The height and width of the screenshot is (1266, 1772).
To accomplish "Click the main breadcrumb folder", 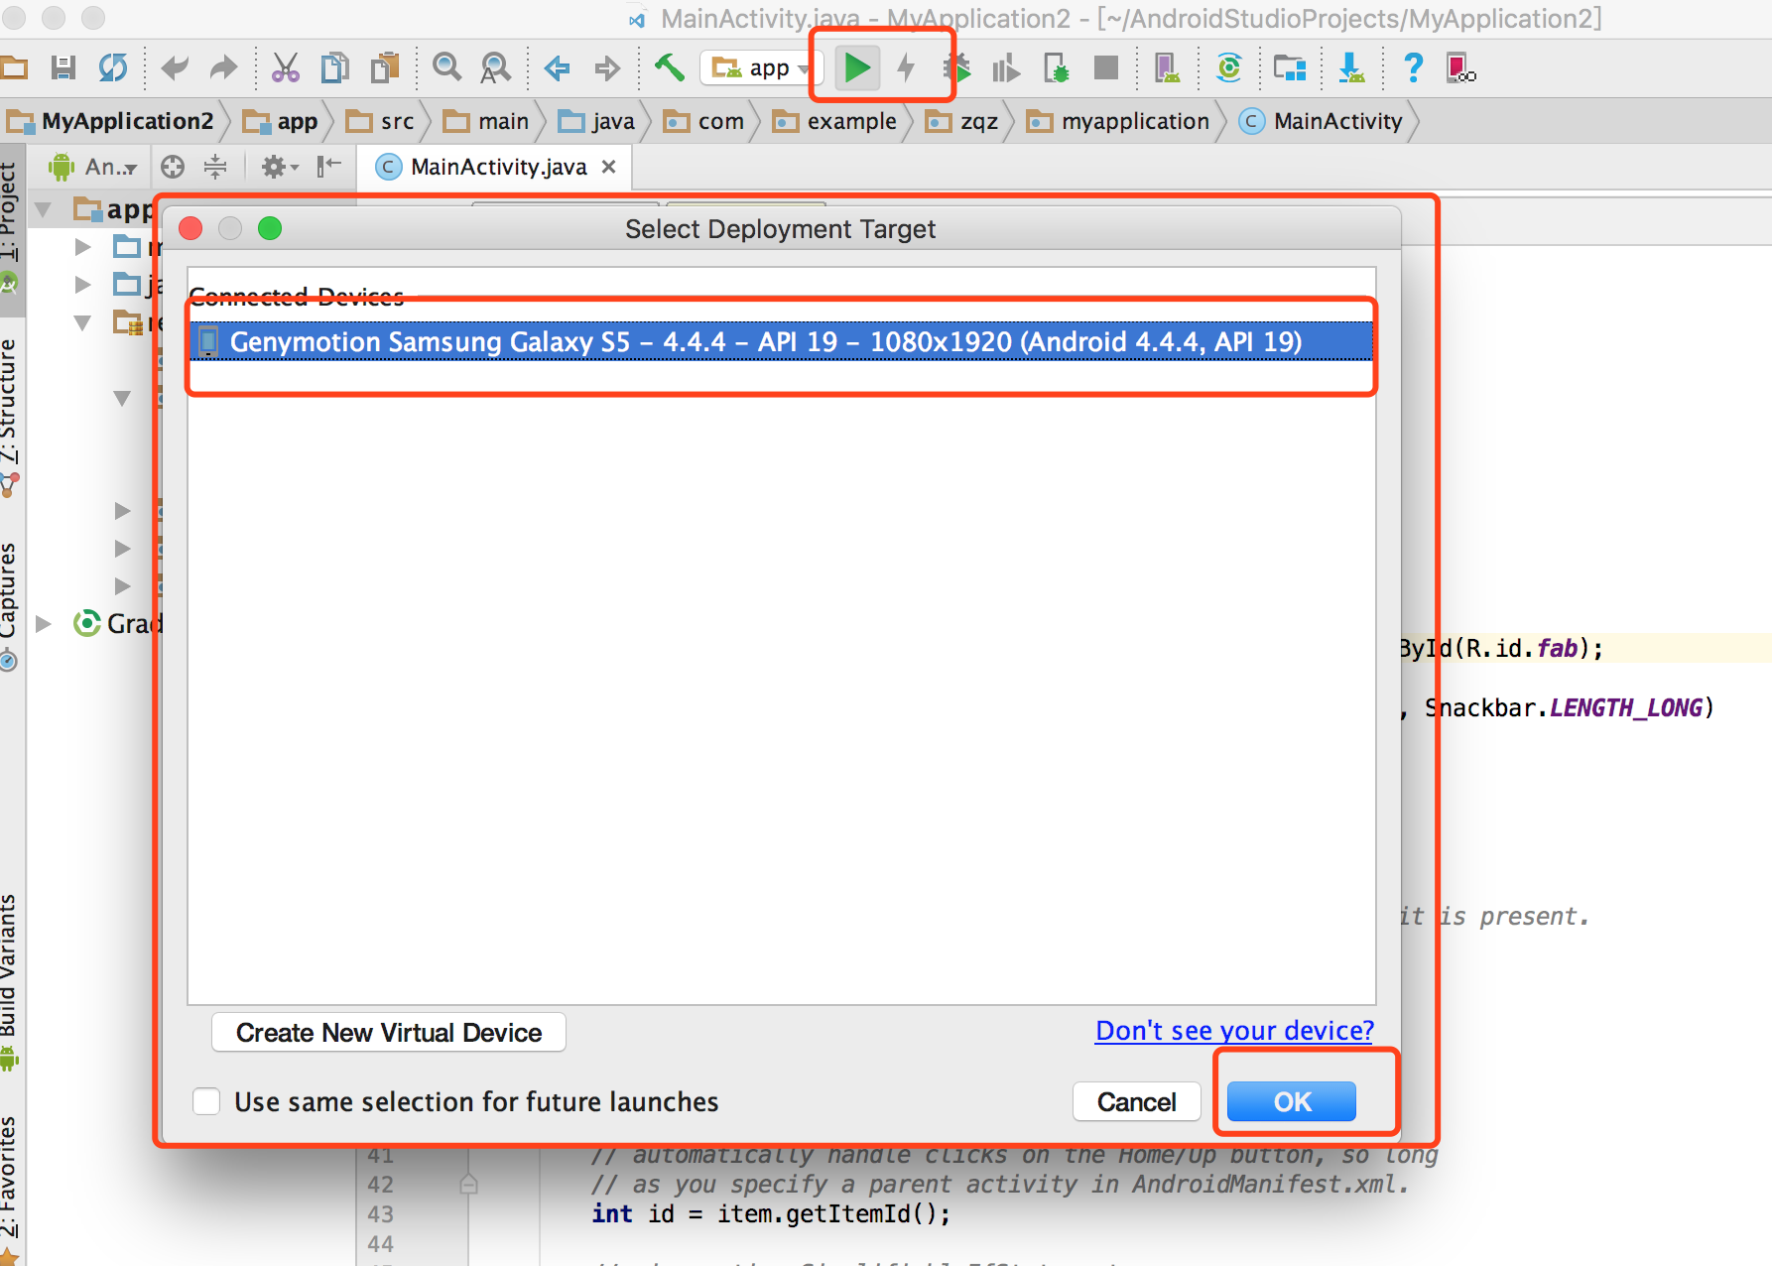I will click(486, 121).
